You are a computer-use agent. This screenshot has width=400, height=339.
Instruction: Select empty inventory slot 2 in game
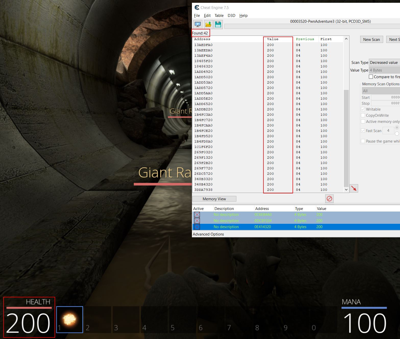pyautogui.click(x=98, y=319)
